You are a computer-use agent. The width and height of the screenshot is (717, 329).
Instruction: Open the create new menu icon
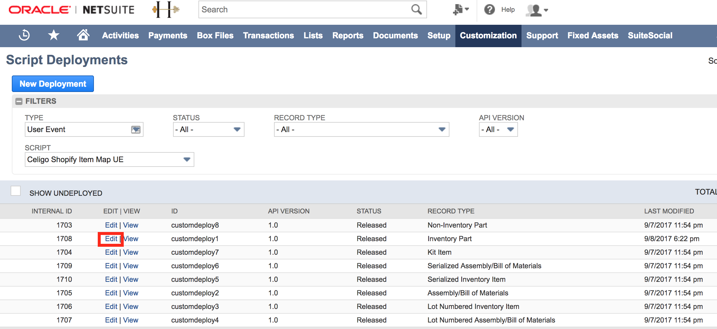461,10
